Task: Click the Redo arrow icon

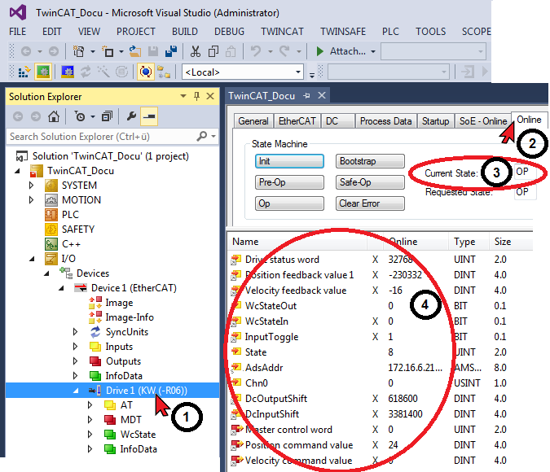Action: (x=284, y=51)
